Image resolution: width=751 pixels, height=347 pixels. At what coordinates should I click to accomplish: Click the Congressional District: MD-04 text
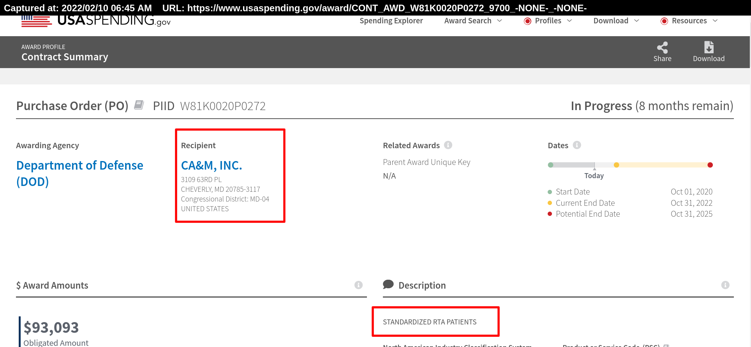(x=225, y=199)
